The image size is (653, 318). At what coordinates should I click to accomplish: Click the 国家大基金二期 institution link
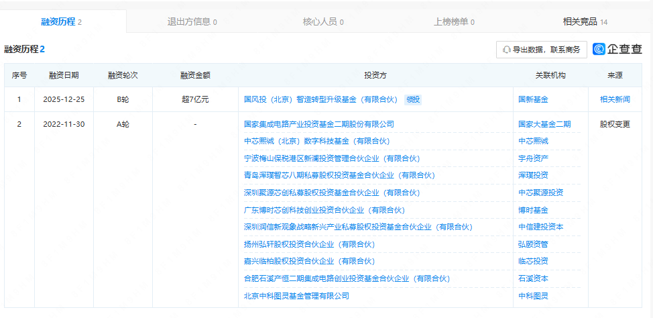[x=544, y=124]
